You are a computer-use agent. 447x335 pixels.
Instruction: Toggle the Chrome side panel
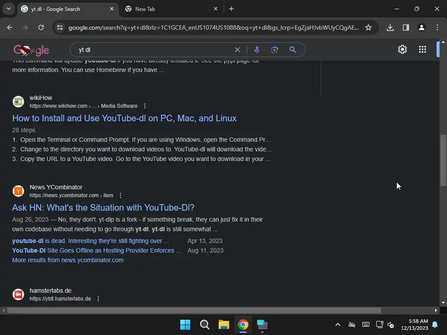click(x=406, y=27)
